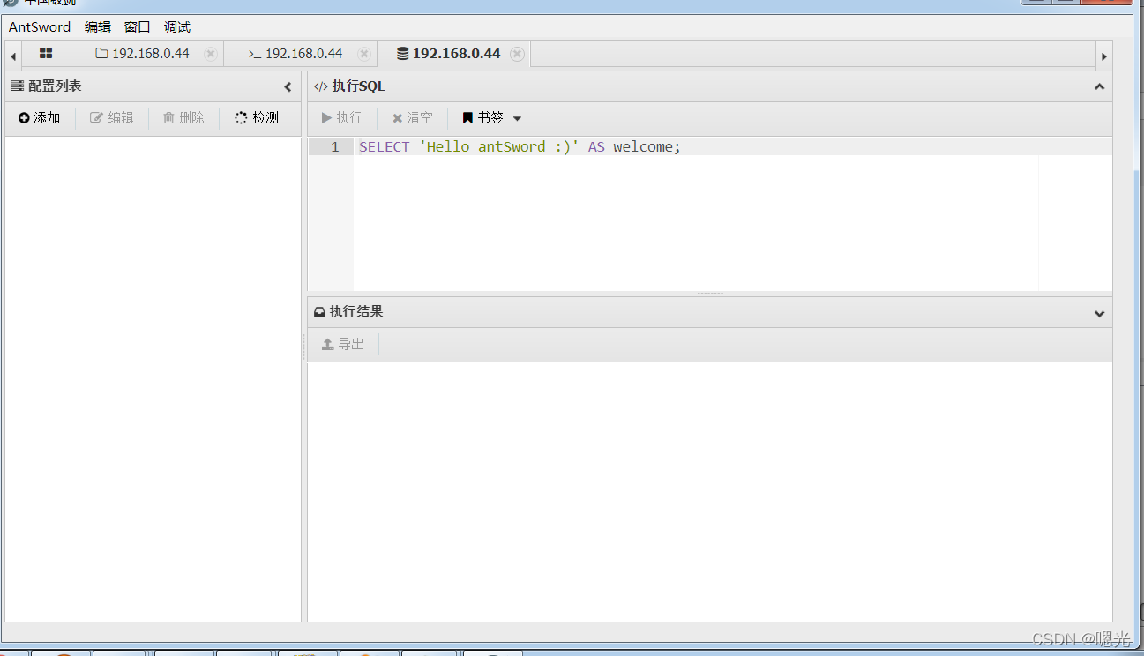Click line number 1 in the gutter
1144x656 pixels.
(x=334, y=147)
